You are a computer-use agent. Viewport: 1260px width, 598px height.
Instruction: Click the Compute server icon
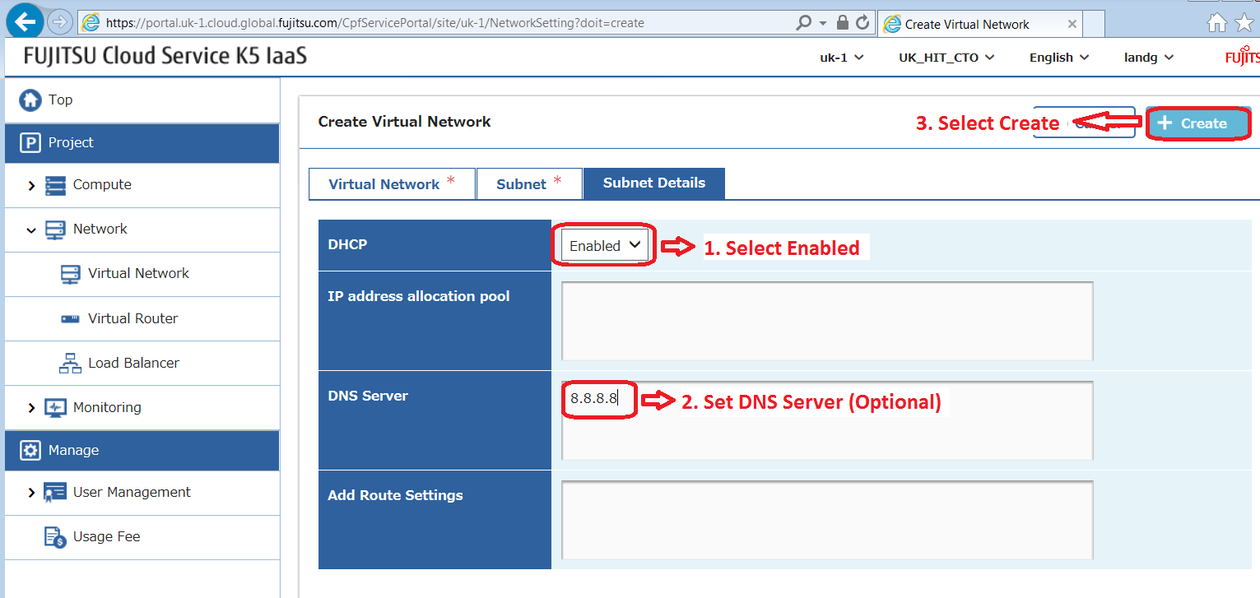(x=55, y=185)
